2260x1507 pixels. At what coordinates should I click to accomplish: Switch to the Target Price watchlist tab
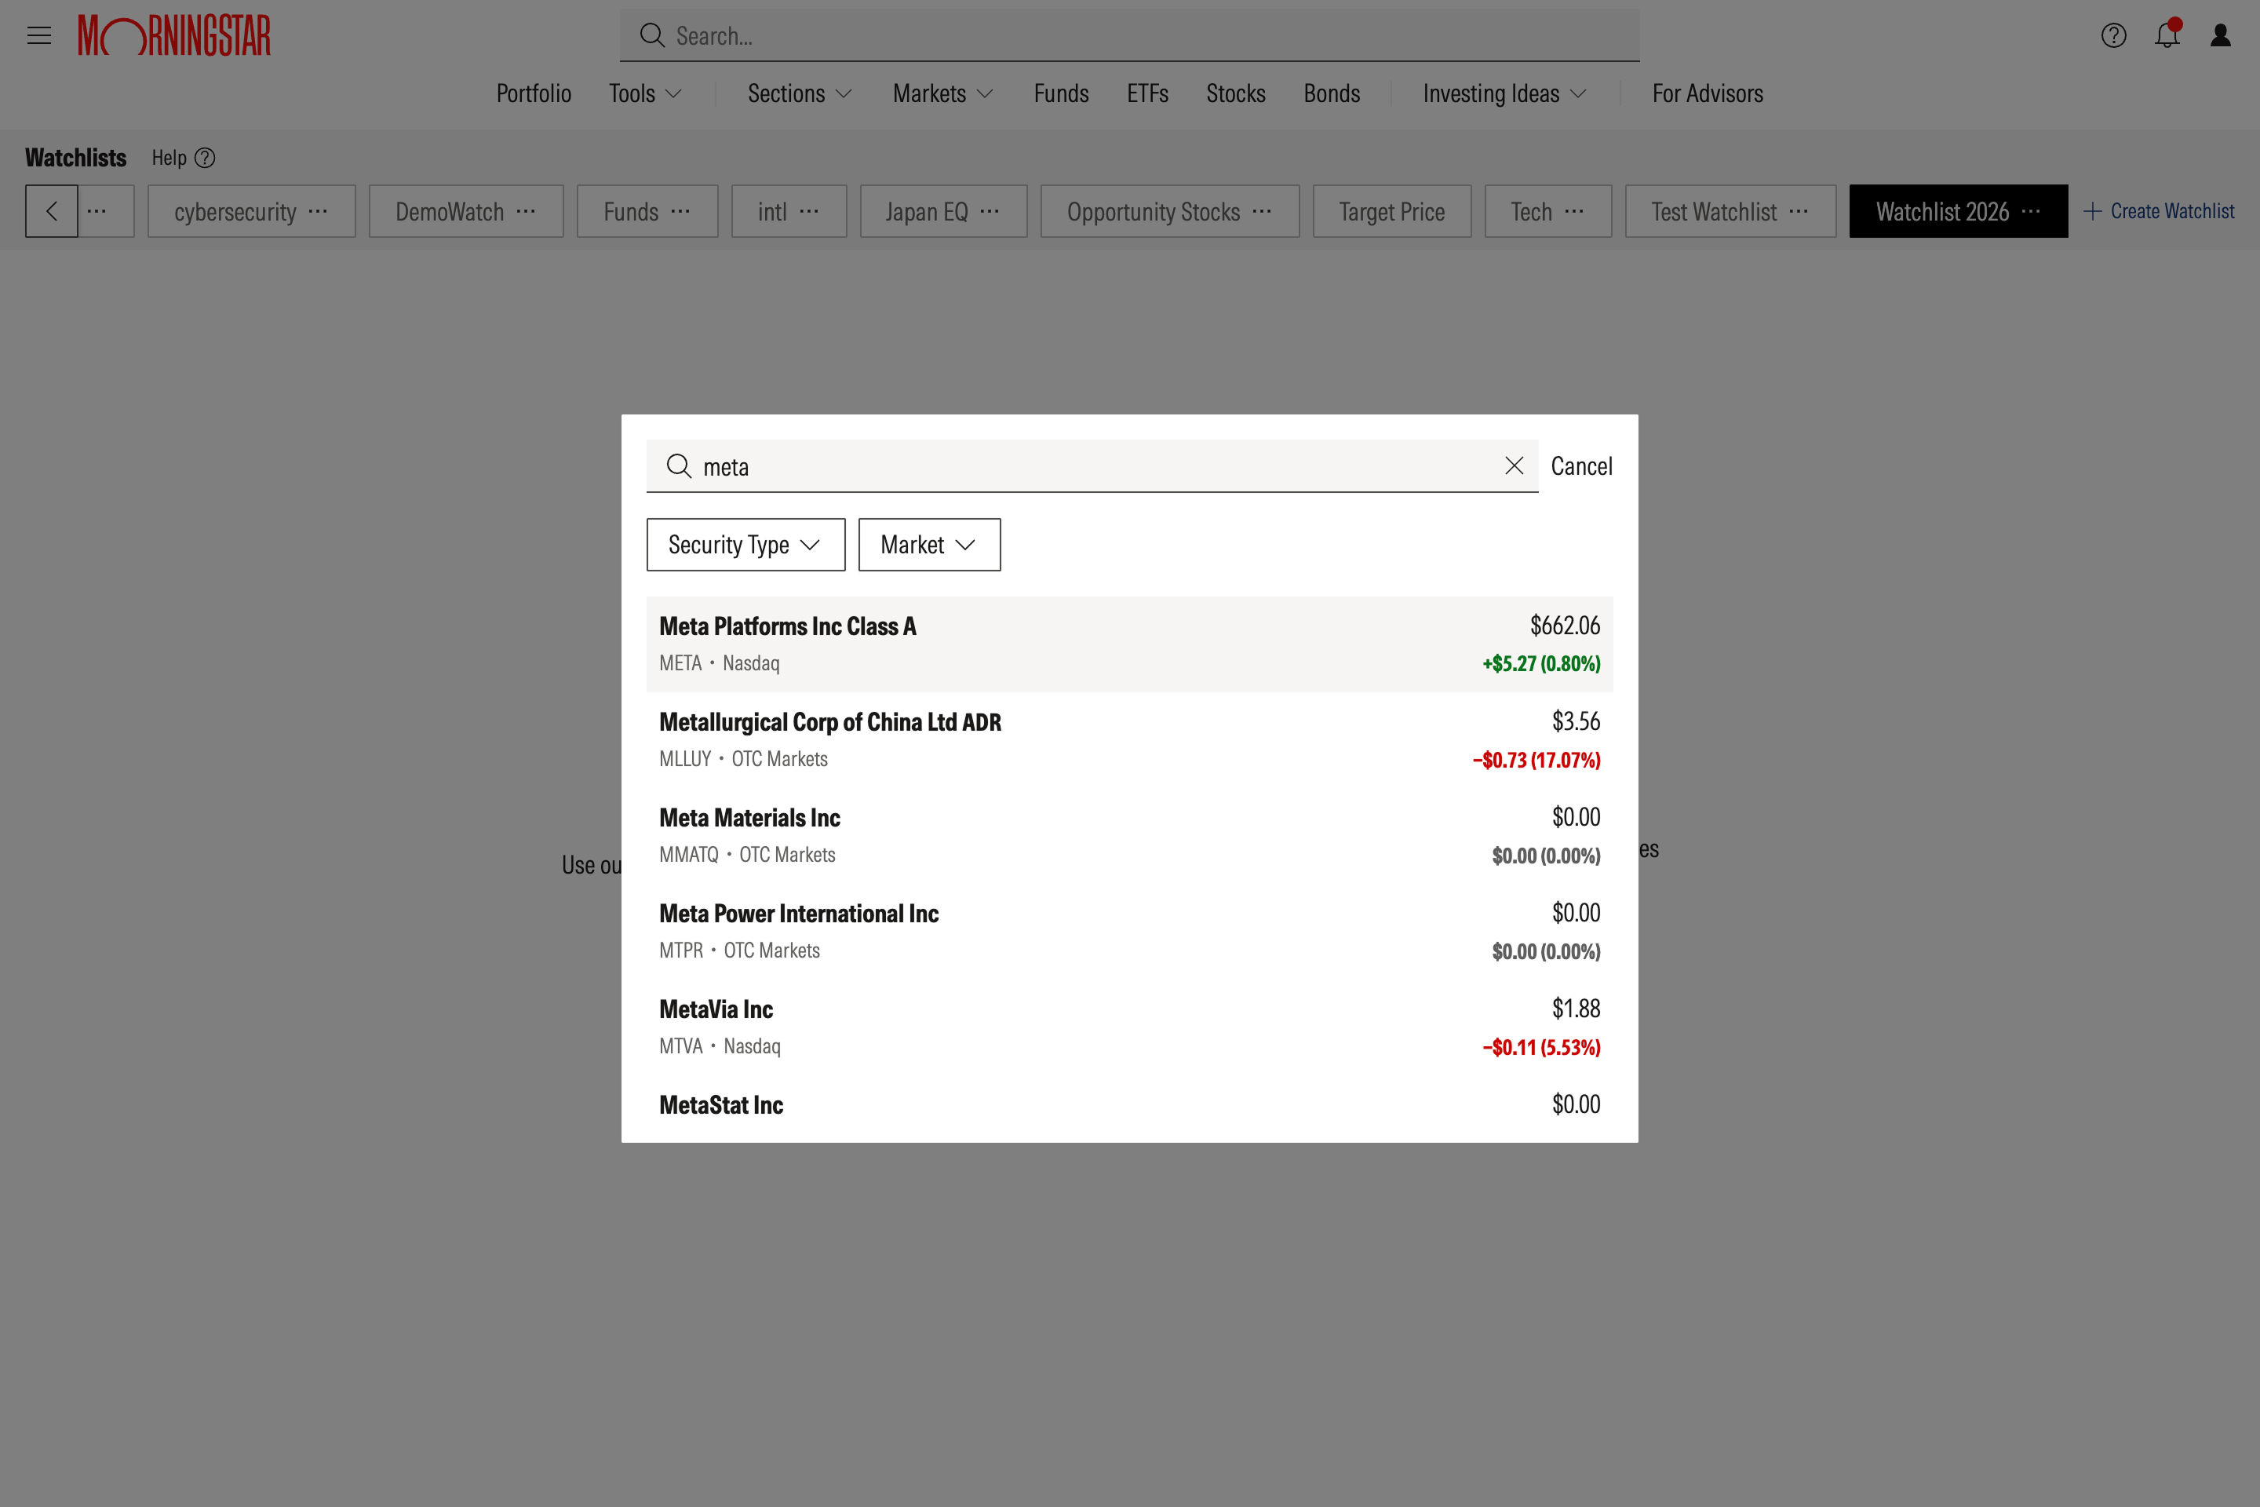[1391, 211]
